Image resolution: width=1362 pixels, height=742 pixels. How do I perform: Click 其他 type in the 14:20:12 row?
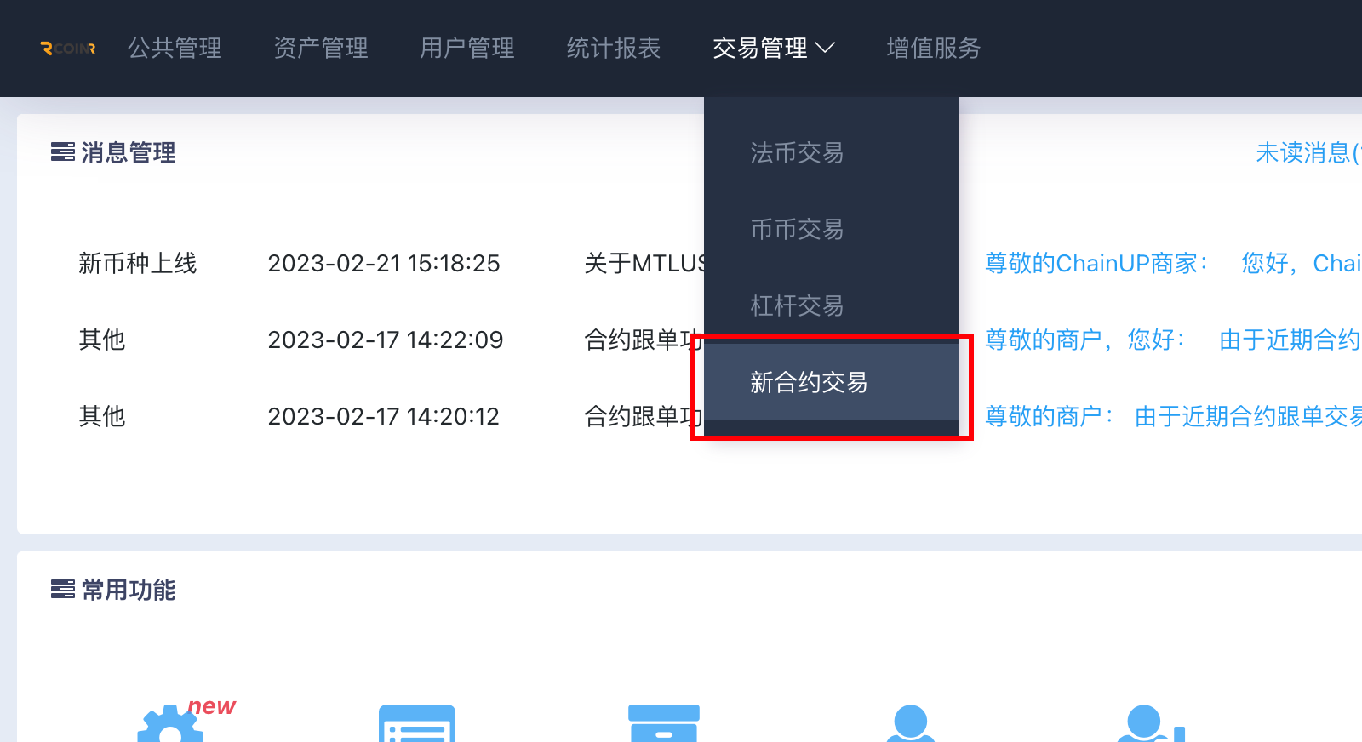(102, 416)
